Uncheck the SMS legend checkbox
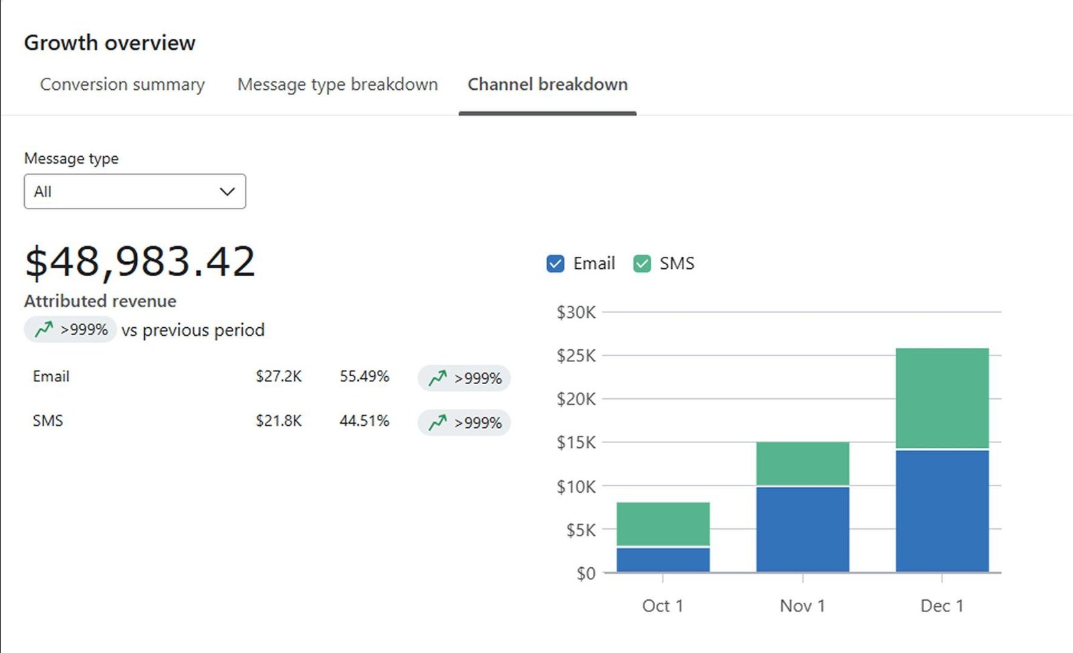 [x=642, y=263]
